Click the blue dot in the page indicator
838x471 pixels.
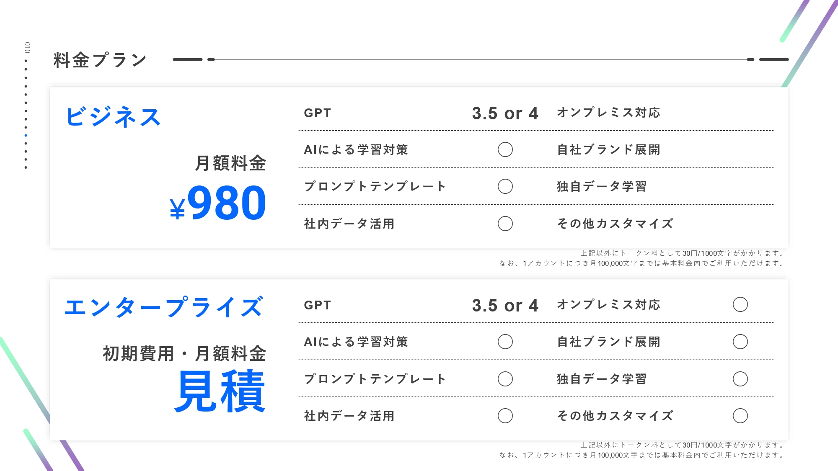click(x=26, y=135)
